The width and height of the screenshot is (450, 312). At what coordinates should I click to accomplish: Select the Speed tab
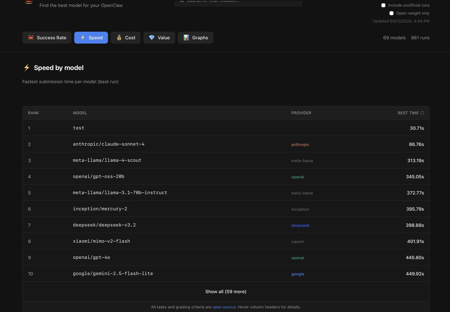point(91,37)
